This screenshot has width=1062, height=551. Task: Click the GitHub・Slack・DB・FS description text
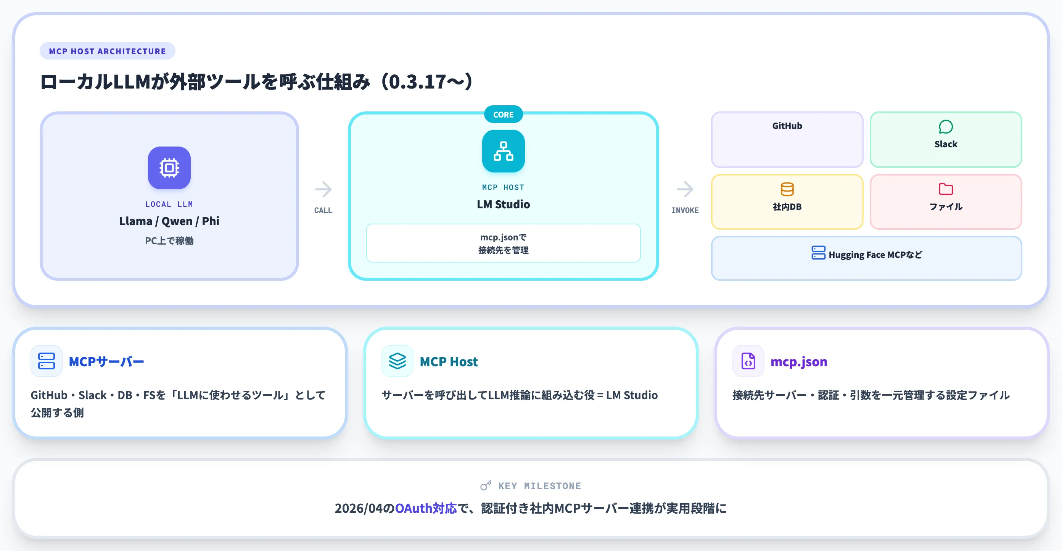pos(178,404)
